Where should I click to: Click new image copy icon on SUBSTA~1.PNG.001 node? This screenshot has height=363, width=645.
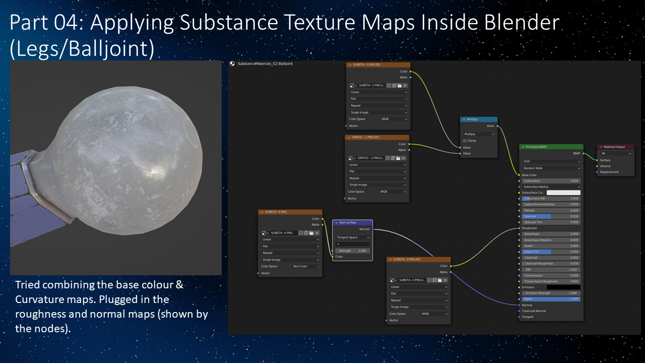tap(394, 86)
